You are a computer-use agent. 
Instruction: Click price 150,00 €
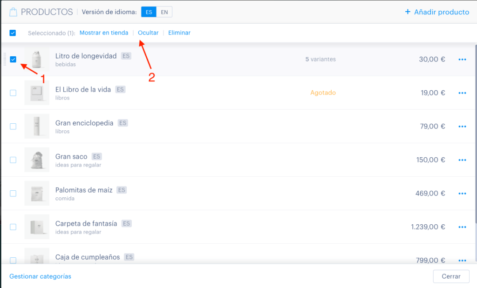point(431,160)
